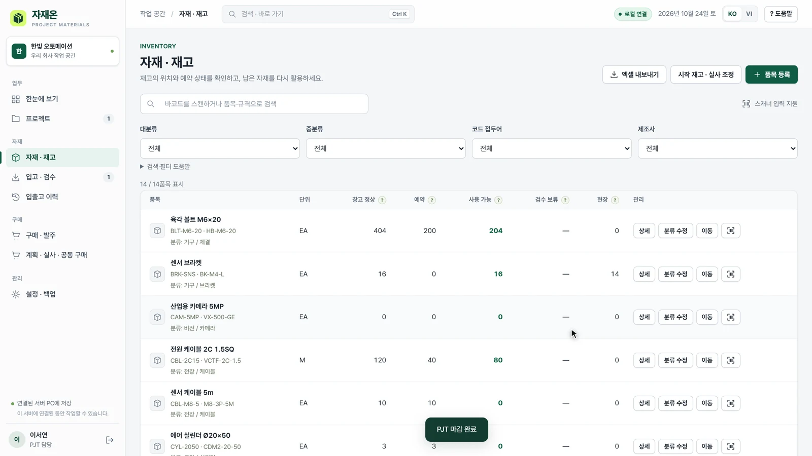Viewport: 812px width, 456px height.
Task: Click 상세 for 육각 볼트 M6×20
Action: 644,231
